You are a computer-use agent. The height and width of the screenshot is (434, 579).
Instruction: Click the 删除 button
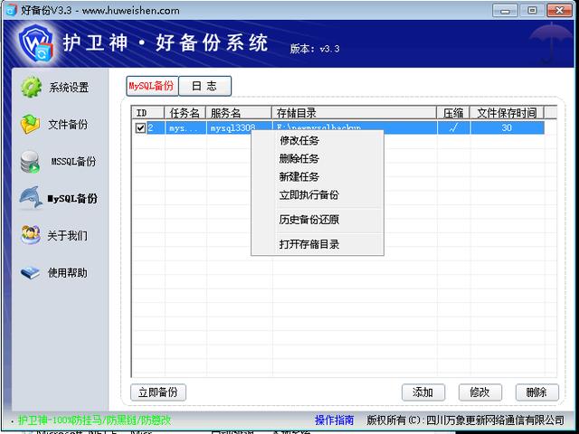pyautogui.click(x=536, y=392)
